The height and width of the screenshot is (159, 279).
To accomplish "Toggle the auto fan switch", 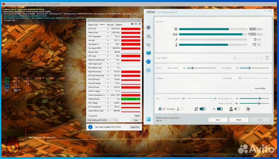I will point(220,109).
